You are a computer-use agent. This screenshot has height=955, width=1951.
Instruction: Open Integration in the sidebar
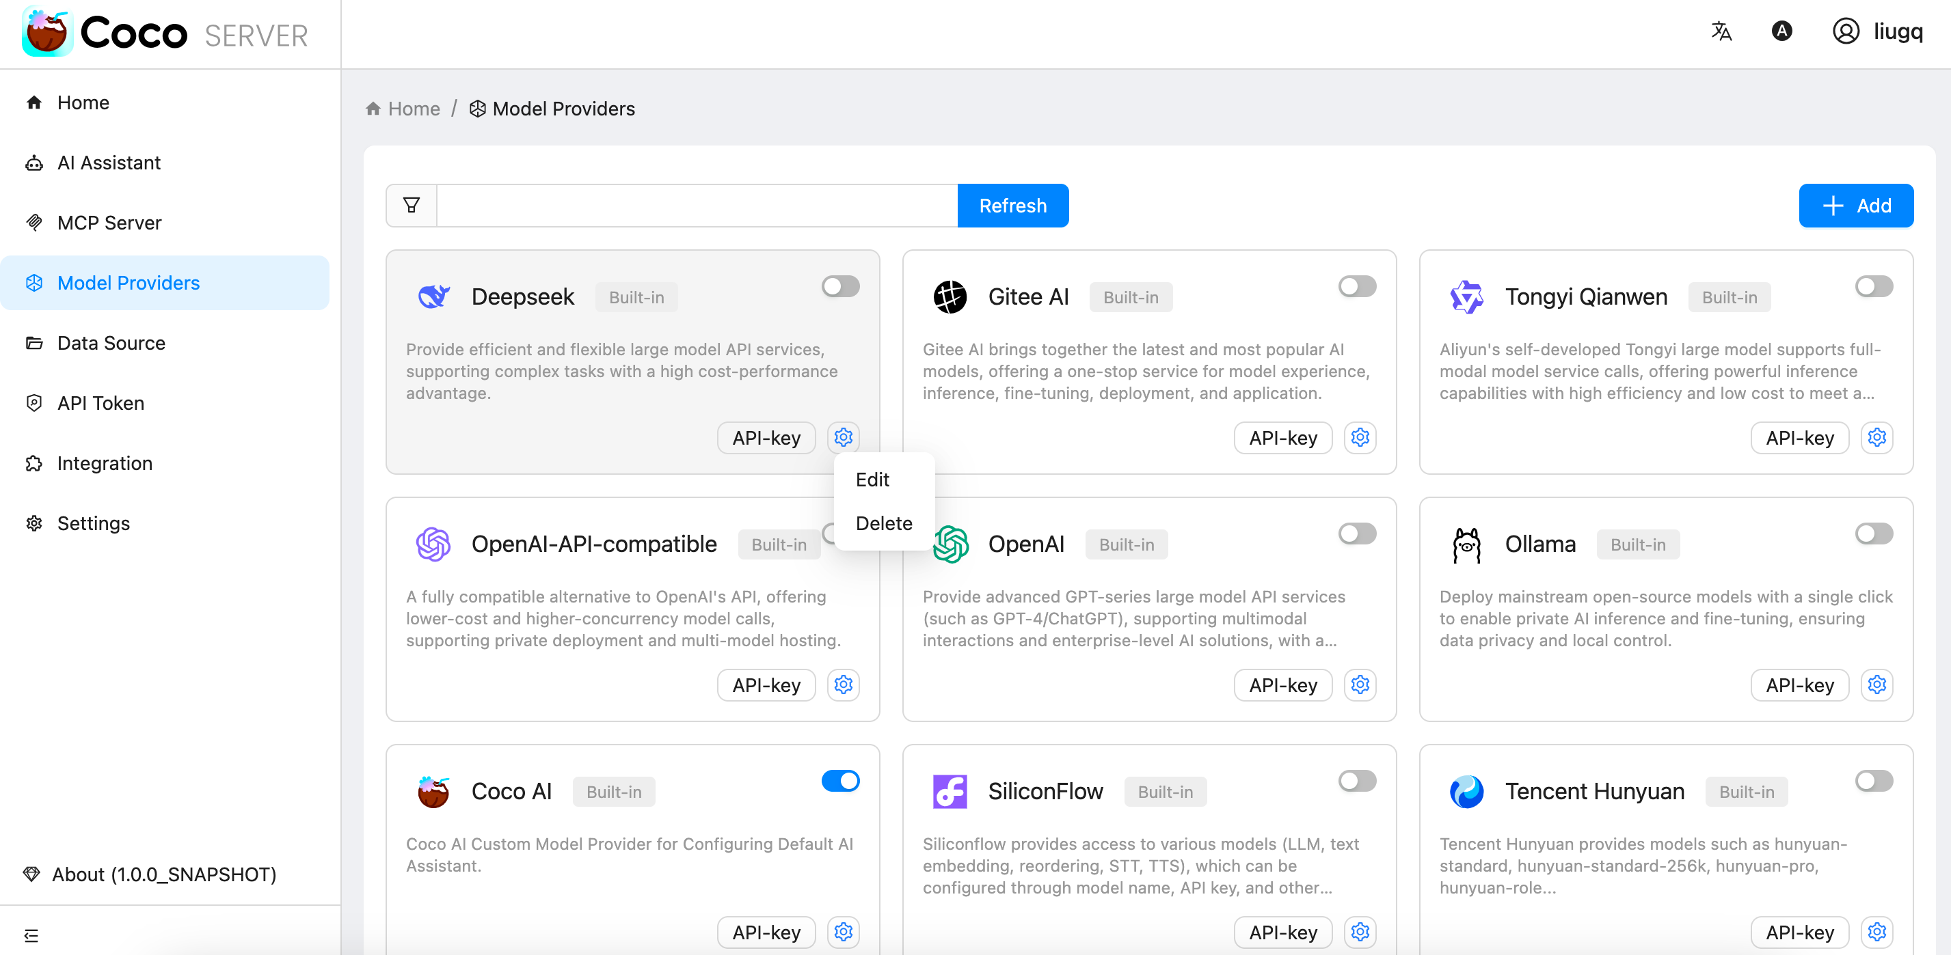[165, 463]
